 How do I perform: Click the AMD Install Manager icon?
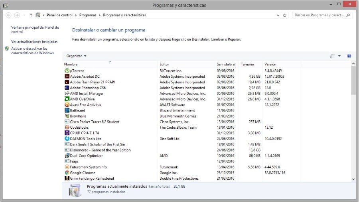(67, 93)
